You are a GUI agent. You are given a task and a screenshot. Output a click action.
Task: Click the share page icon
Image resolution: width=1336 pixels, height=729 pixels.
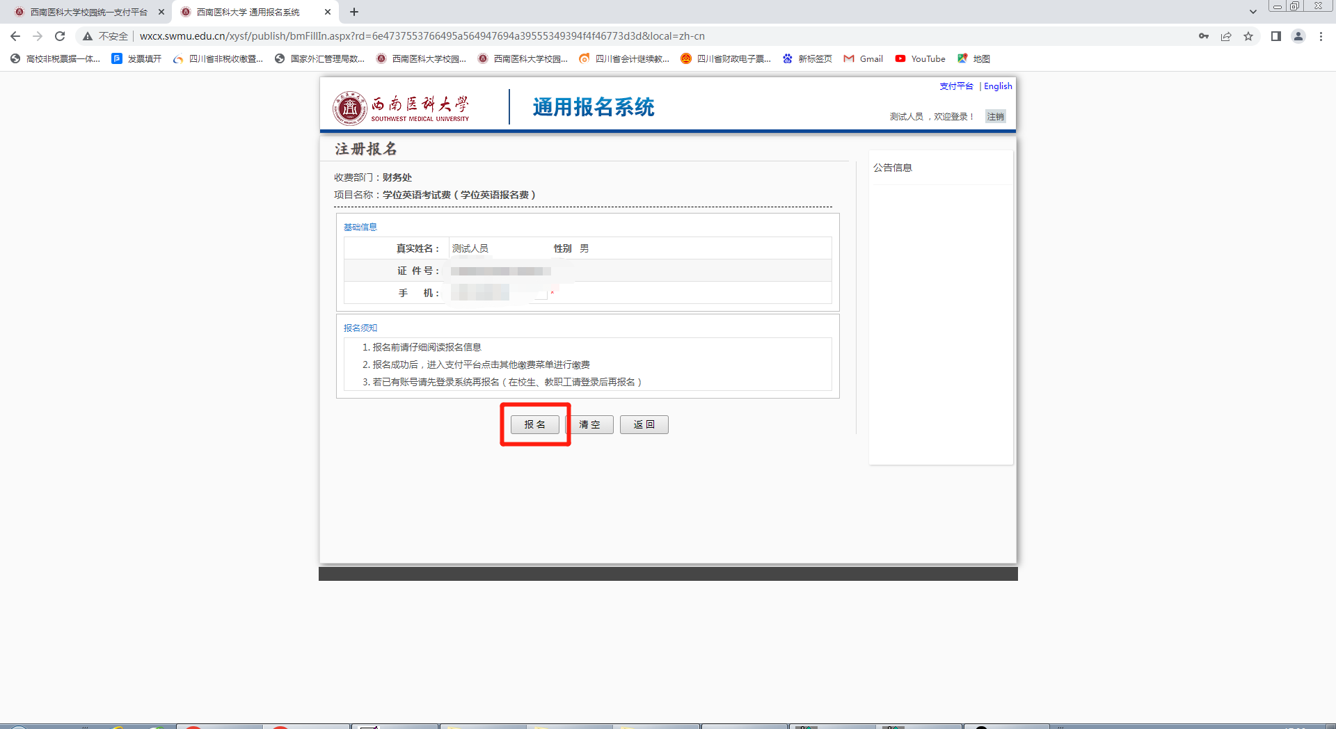[1226, 36]
